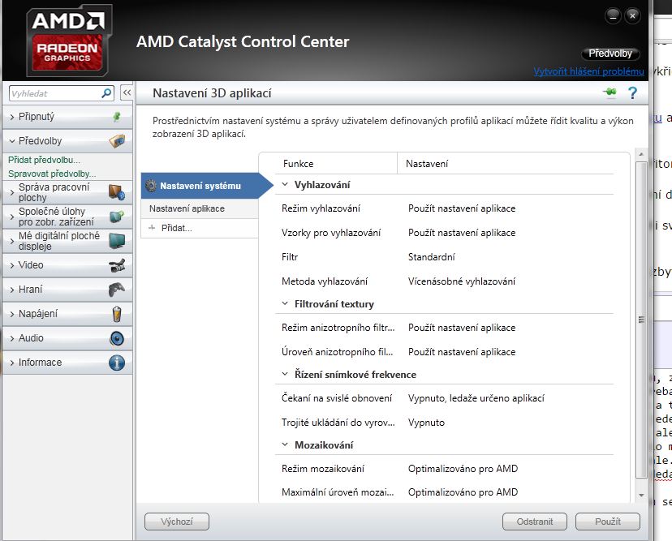Click the Trojité ukládání value Vypnuto

pyautogui.click(x=426, y=423)
